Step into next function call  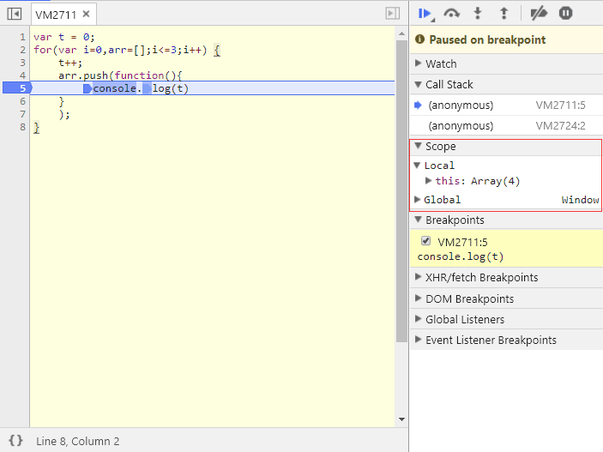point(478,13)
